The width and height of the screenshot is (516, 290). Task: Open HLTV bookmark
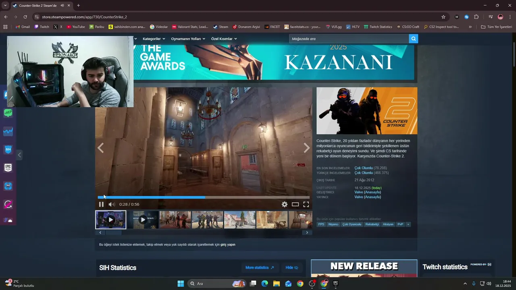pos(352,27)
